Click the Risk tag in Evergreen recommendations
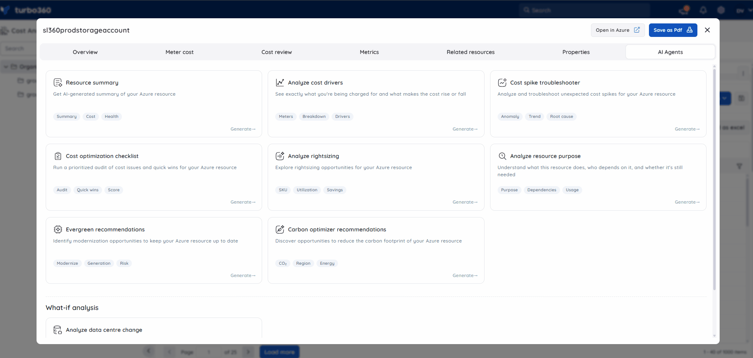The width and height of the screenshot is (753, 358). [x=124, y=264]
